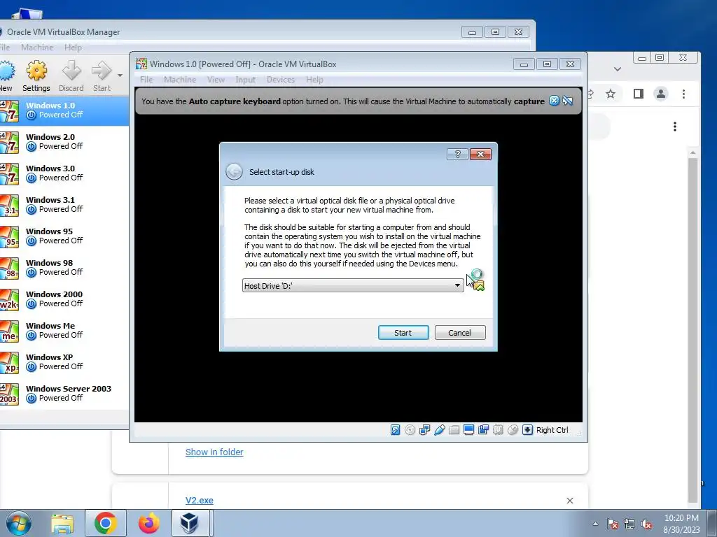Select the Windows 3.1 virtual machine
717x537 pixels.
click(x=64, y=205)
